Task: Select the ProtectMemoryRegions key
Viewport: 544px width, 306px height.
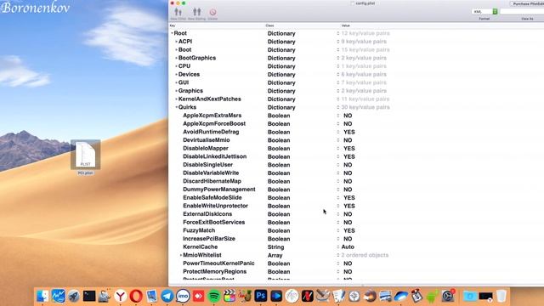Action: [x=214, y=272]
